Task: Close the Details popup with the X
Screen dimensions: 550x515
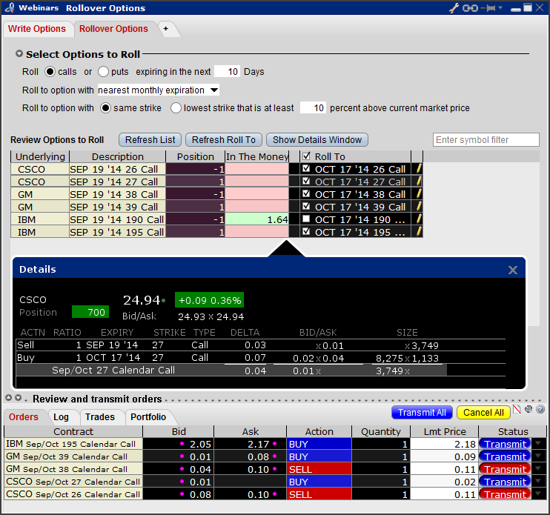Action: (513, 270)
